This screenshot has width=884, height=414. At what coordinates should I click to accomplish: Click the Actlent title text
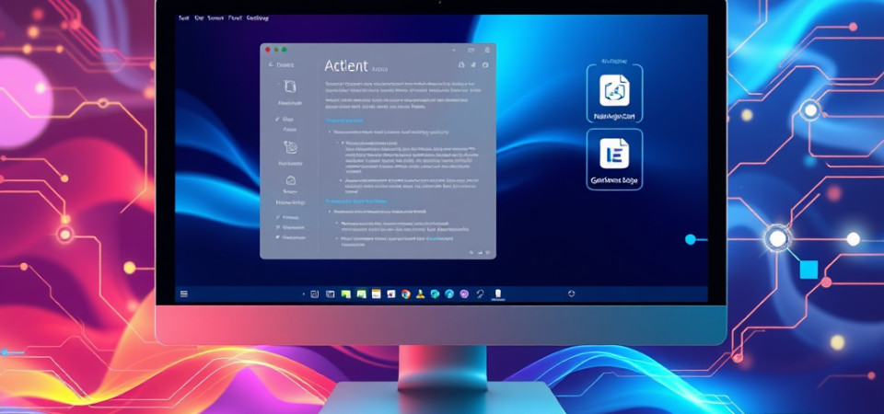click(x=346, y=66)
